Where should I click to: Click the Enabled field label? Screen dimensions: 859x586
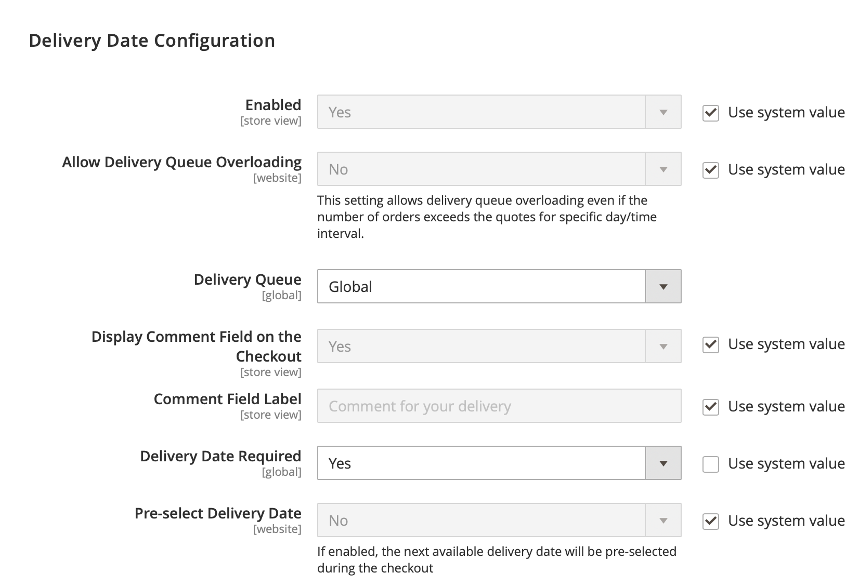[274, 105]
